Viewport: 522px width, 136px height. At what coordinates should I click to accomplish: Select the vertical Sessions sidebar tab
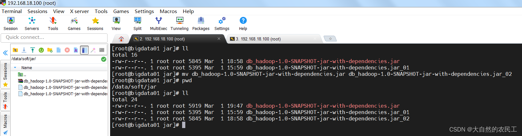5,74
